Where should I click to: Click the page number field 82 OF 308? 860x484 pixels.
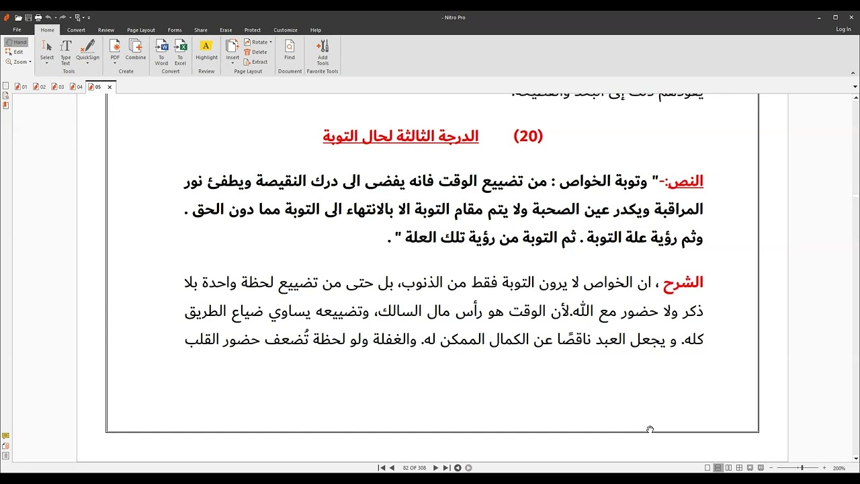coord(415,468)
